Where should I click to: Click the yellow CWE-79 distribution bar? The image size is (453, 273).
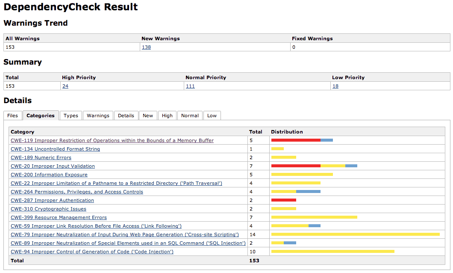[x=355, y=234]
